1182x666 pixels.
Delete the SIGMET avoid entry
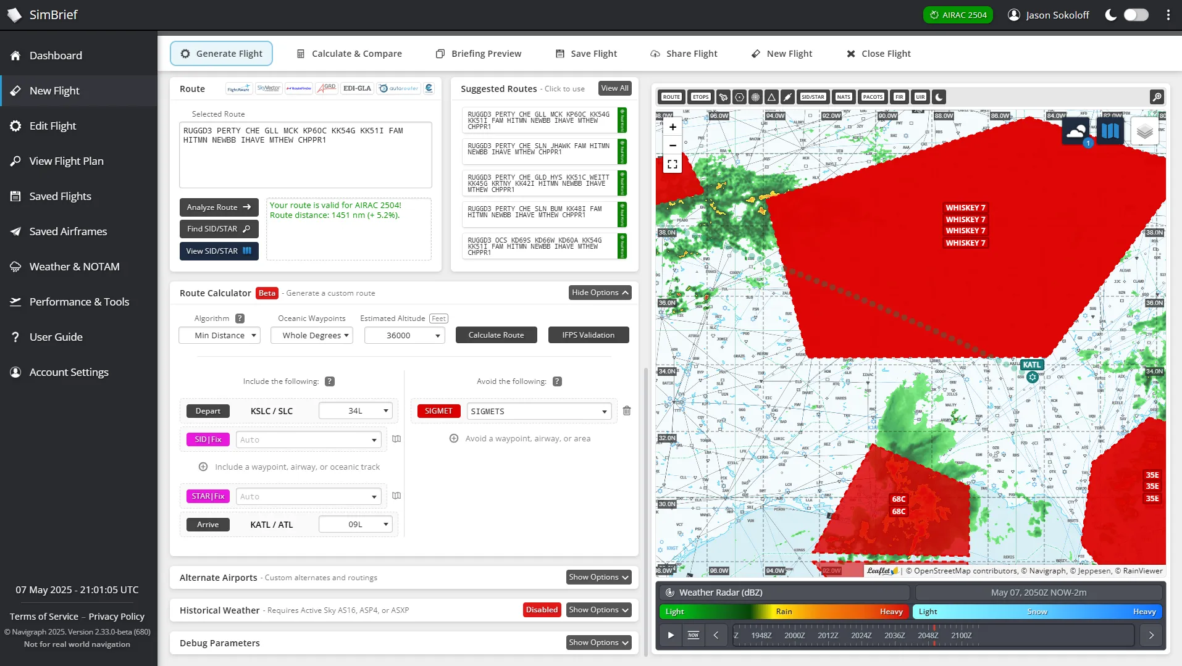tap(627, 411)
